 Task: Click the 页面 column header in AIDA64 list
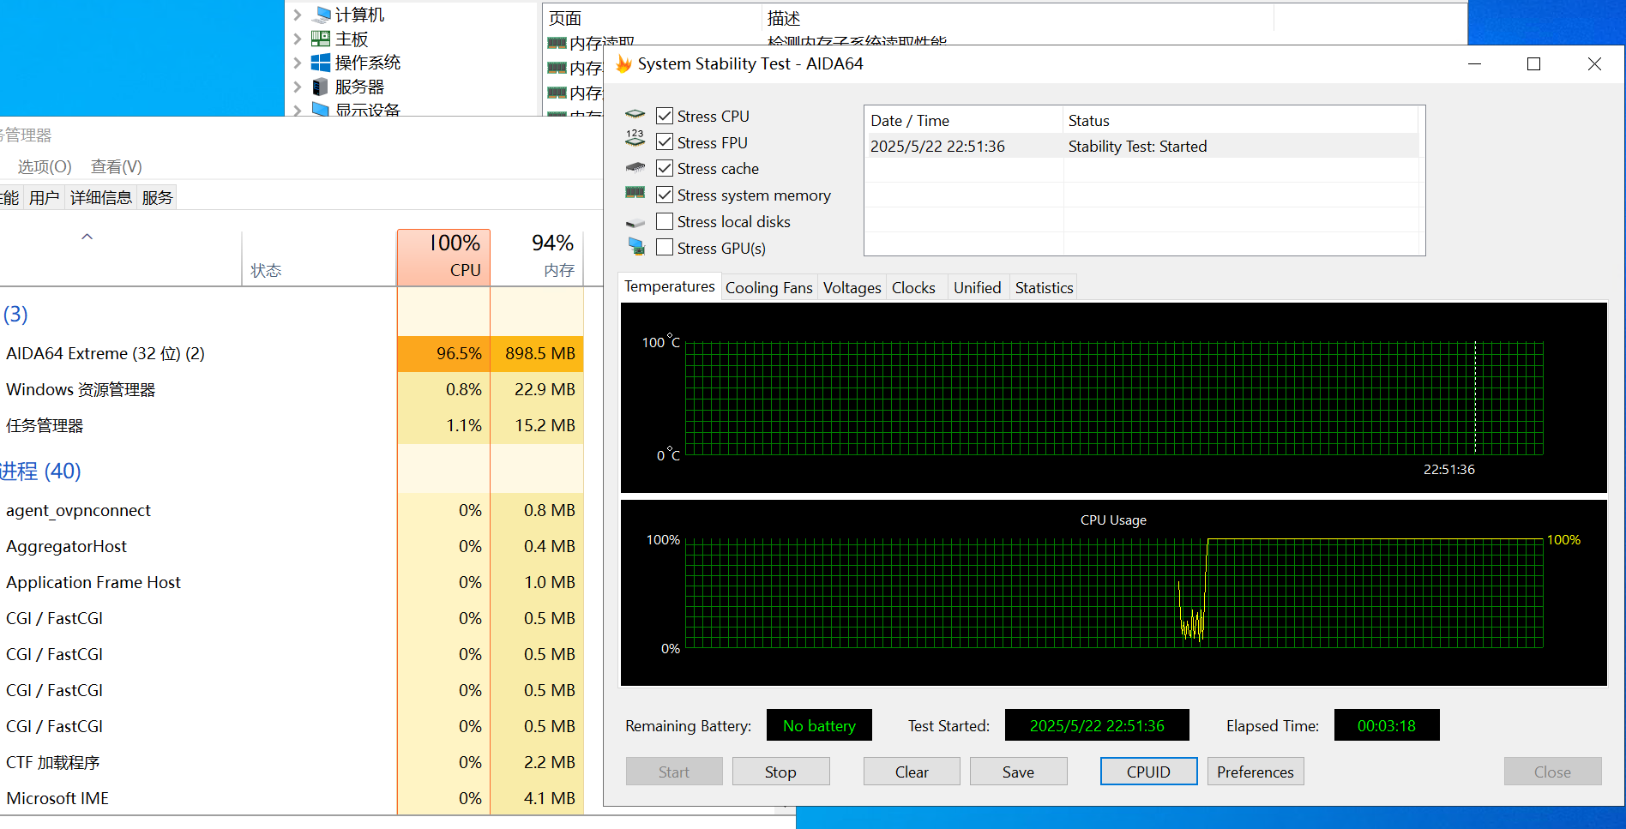(x=652, y=18)
